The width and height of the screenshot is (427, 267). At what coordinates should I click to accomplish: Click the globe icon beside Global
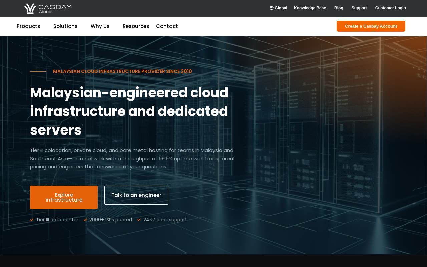click(272, 8)
